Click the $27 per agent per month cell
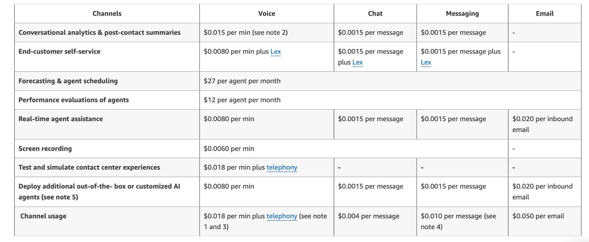Screen dimensions: 589x242 pyautogui.click(x=242, y=81)
